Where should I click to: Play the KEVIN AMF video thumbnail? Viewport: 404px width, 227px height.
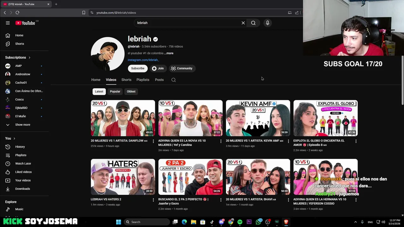tap(258, 118)
